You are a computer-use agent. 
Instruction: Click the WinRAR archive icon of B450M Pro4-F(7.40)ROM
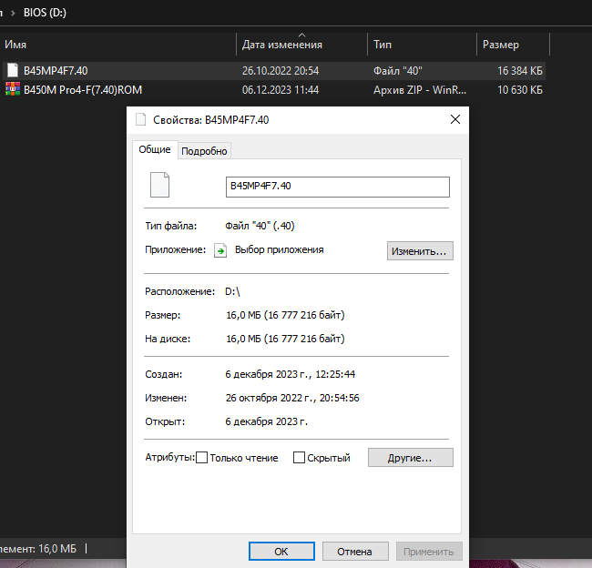coord(13,89)
